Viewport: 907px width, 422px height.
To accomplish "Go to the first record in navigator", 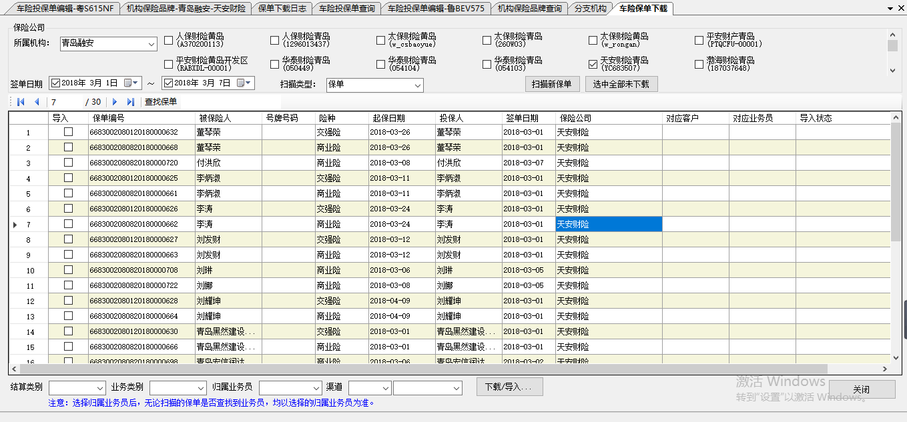I will coord(21,102).
